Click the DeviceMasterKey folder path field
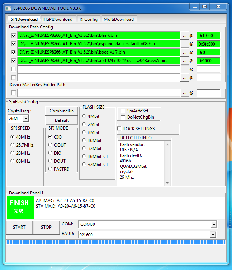232x270 pixels. (99, 93)
